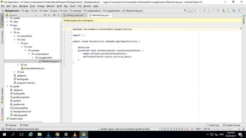246x138 pixels.
Task: Click UTF-8 encoding in status bar
Action: pyautogui.click(x=207, y=129)
